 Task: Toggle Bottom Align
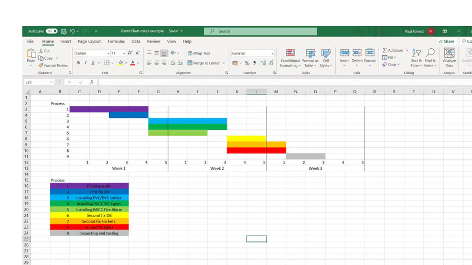pyautogui.click(x=164, y=53)
